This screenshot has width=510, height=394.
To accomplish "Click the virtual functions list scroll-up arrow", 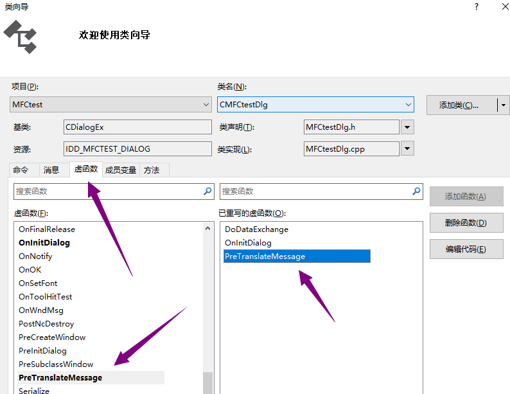I will 208,228.
